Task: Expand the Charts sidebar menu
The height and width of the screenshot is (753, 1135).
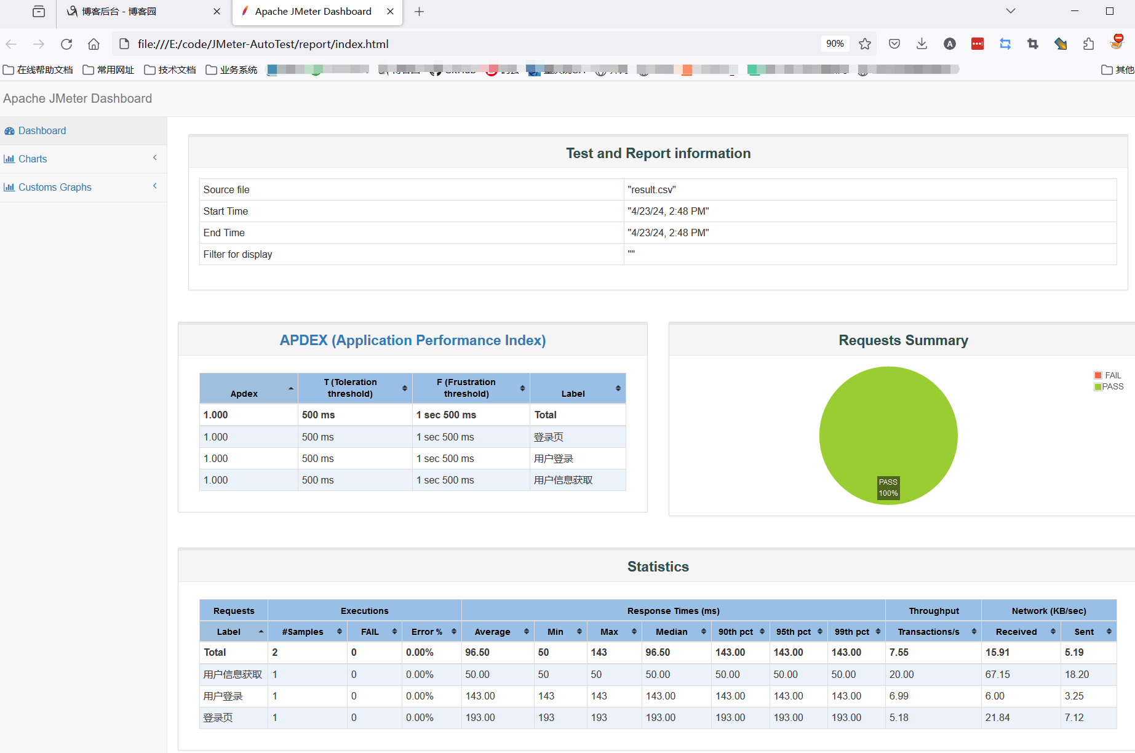Action: [83, 159]
